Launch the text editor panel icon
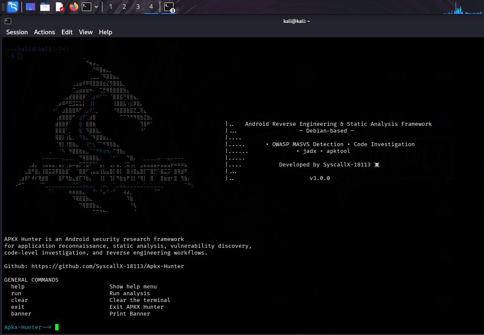The width and height of the screenshot is (484, 335). click(59, 7)
